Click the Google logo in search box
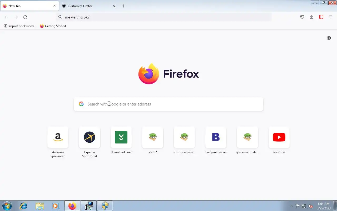This screenshot has width=337, height=211. (x=81, y=104)
